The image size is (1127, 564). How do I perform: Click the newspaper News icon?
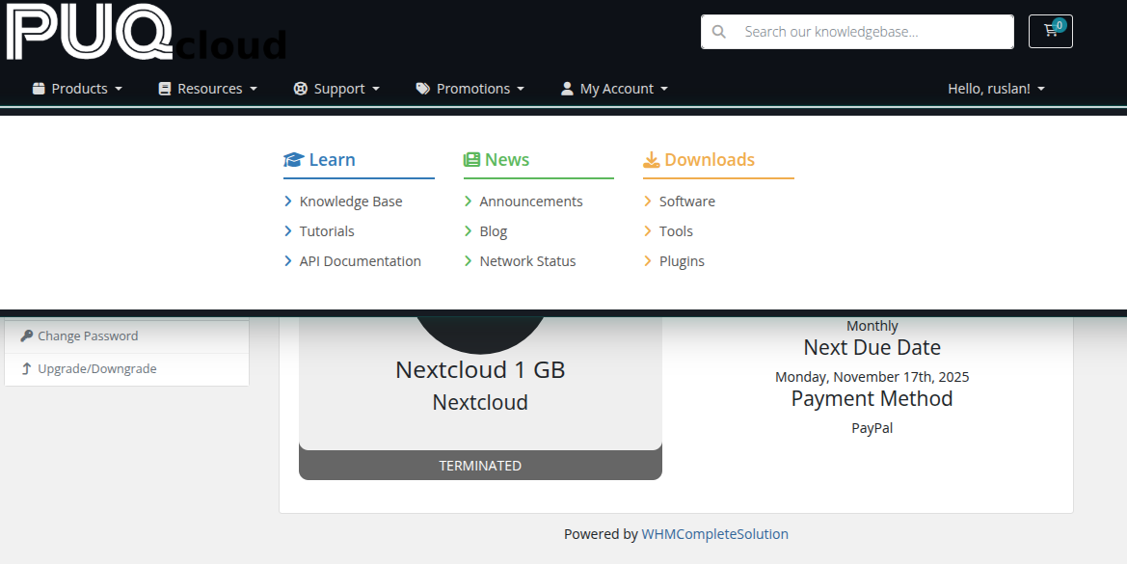471,160
